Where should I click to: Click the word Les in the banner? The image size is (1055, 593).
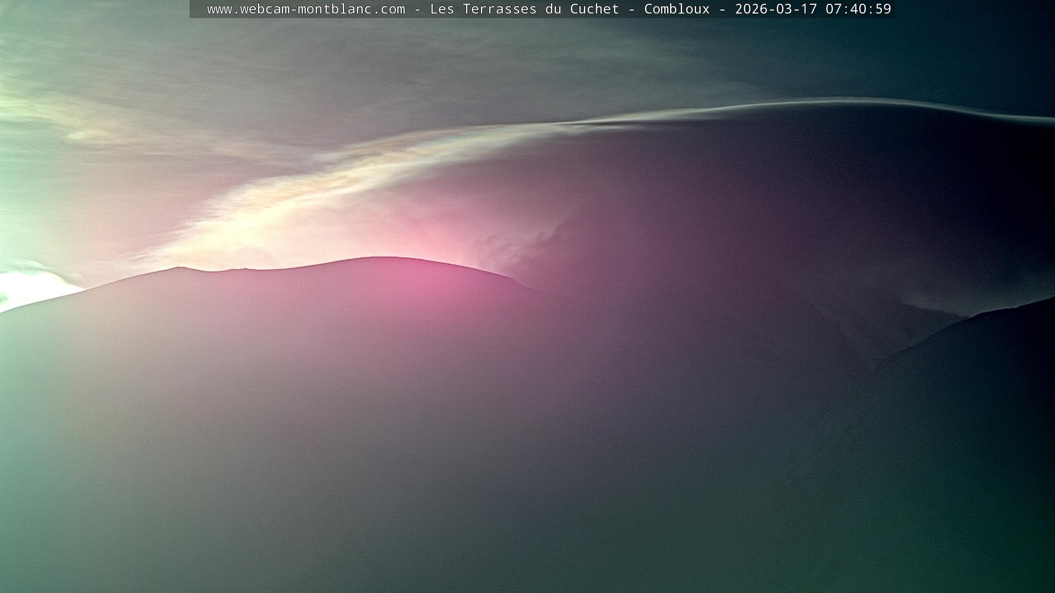pos(442,9)
